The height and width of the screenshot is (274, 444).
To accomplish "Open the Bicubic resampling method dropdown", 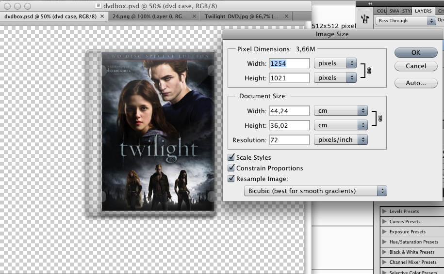I will click(315, 191).
